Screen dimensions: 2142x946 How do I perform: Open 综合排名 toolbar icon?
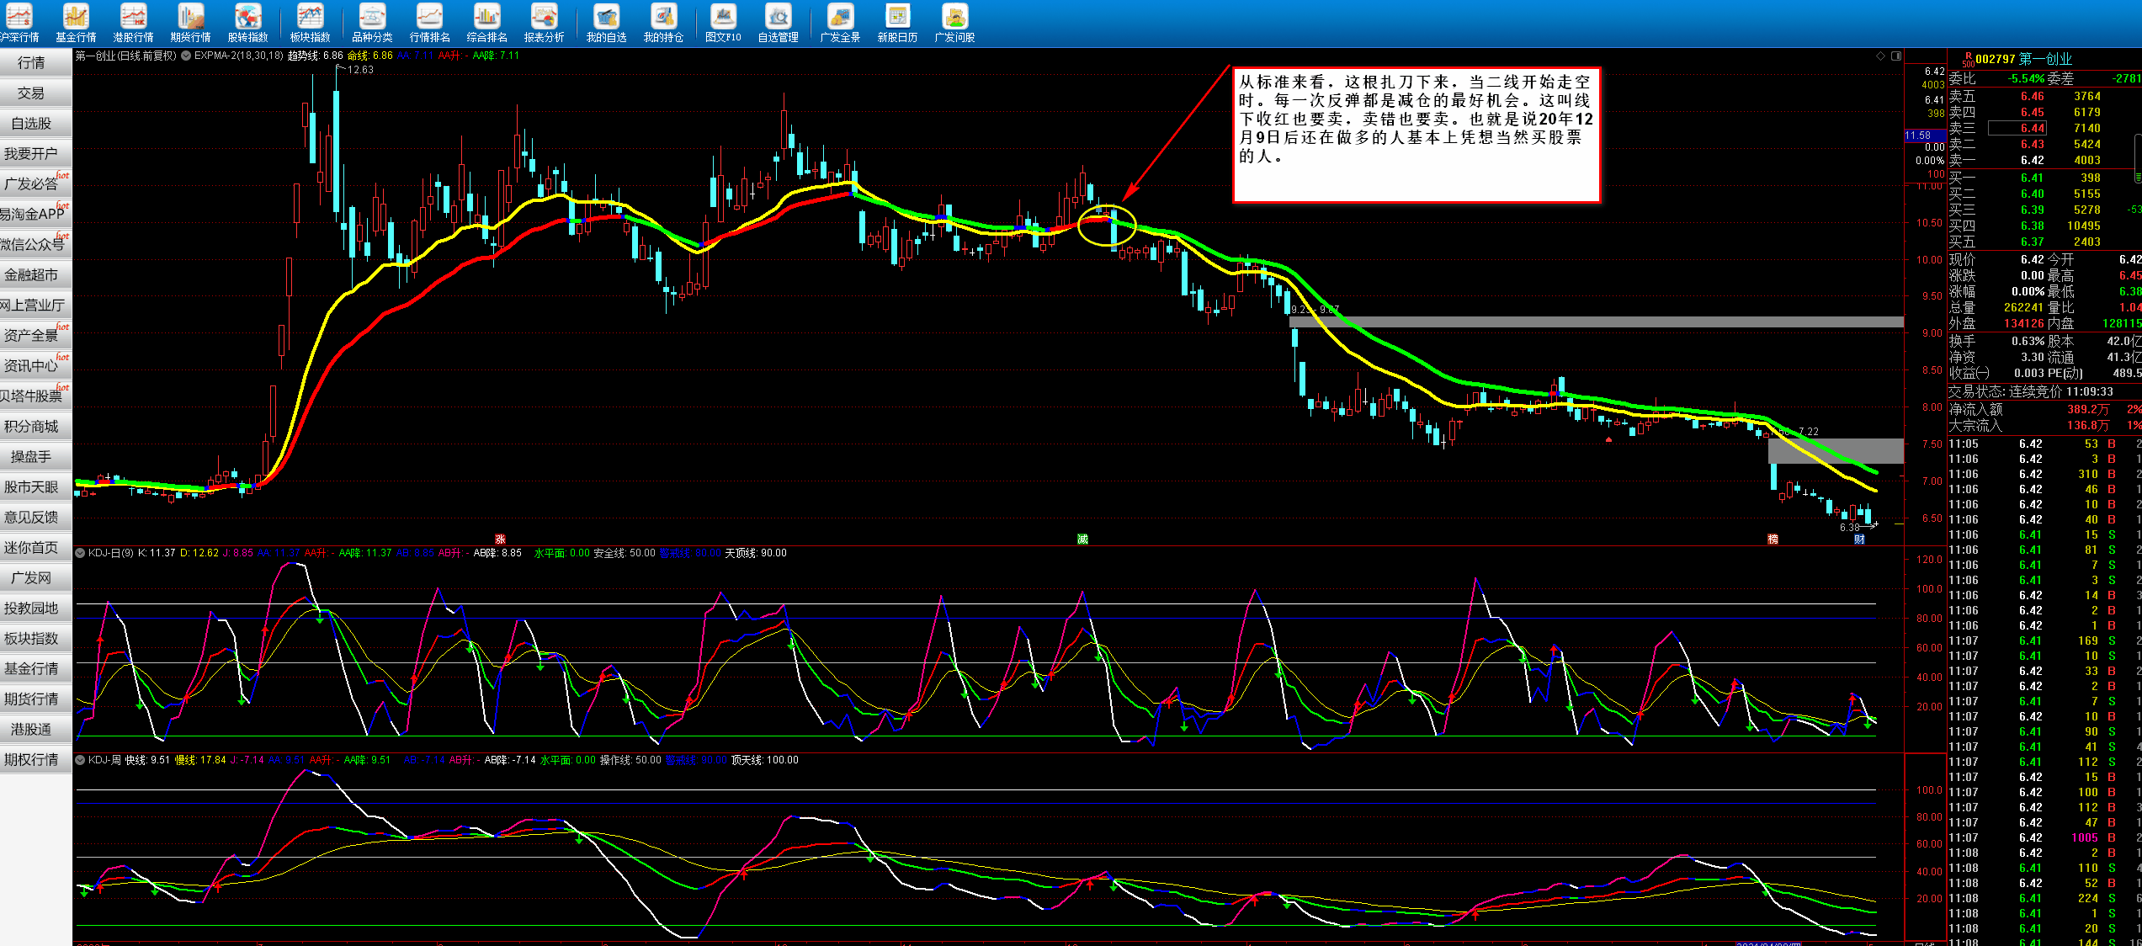(486, 23)
